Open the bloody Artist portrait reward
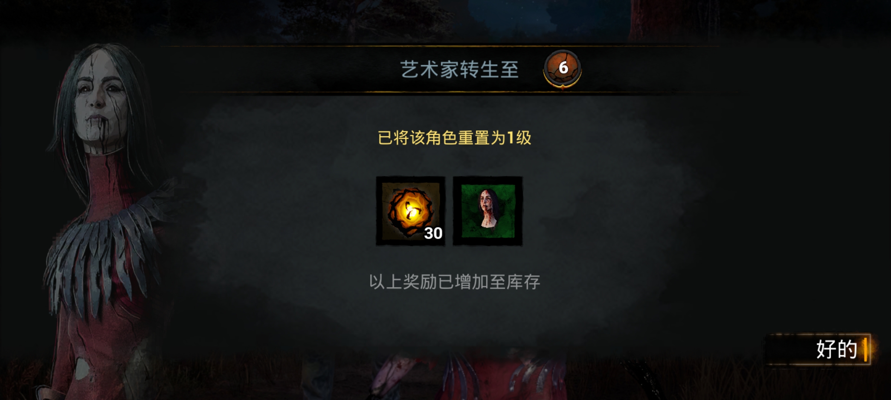 point(488,211)
